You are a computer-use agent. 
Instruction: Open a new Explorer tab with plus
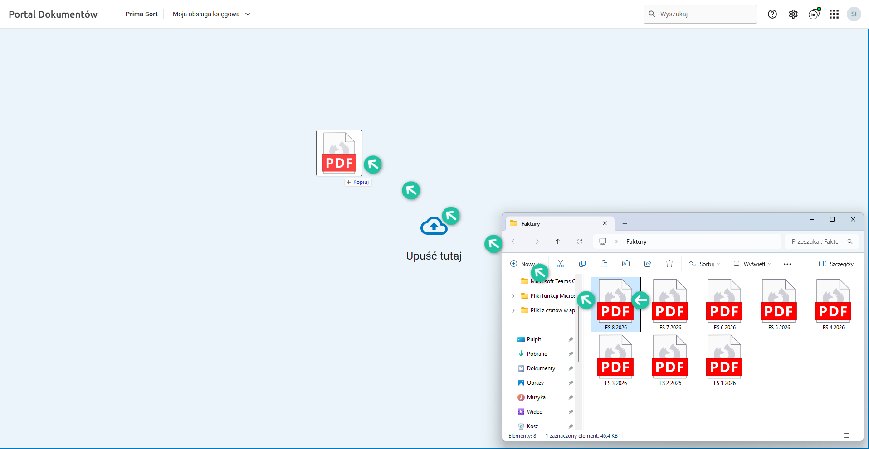pyautogui.click(x=625, y=223)
